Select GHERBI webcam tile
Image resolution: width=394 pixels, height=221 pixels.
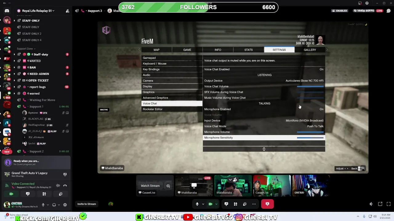[x=311, y=185]
